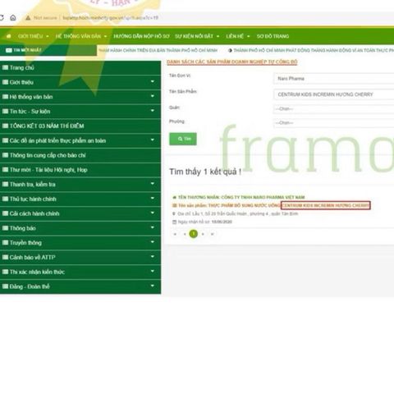The height and width of the screenshot is (394, 394).
Task: Go to the first results page arrow
Action: (x=175, y=234)
